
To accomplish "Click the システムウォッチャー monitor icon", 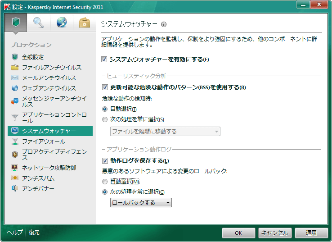I will pyautogui.click(x=15, y=131).
